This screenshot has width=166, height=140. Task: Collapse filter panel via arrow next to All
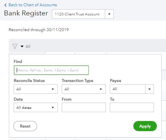pyautogui.click(x=22, y=47)
